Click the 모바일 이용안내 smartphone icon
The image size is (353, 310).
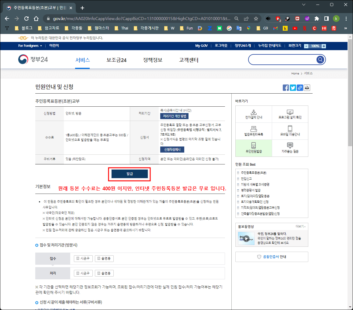tap(290, 129)
